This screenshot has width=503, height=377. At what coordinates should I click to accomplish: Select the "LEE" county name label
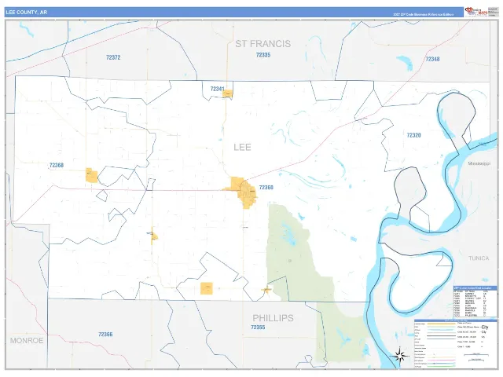(x=242, y=147)
